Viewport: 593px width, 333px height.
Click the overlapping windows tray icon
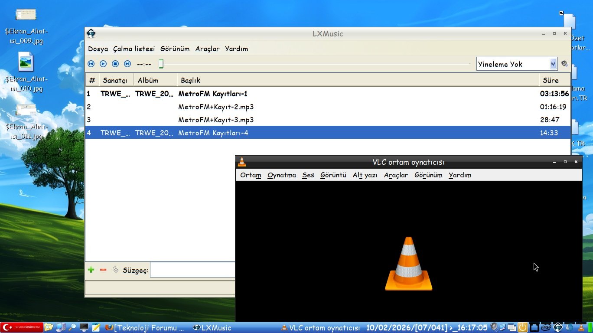point(512,327)
